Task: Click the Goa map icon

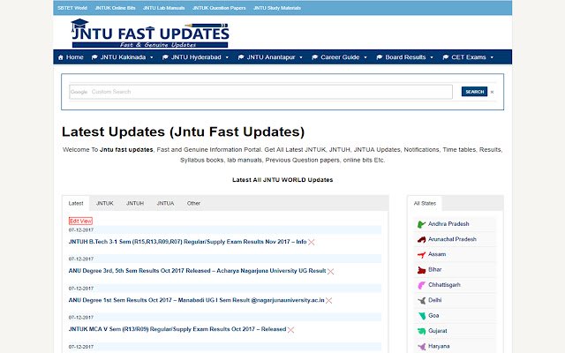Action: (x=422, y=316)
